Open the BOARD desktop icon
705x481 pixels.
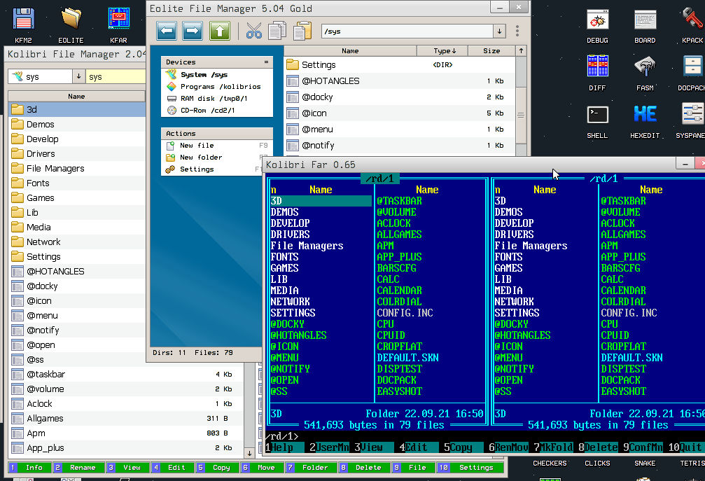pos(645,25)
